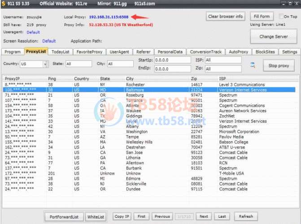
Task: Open the ConversionTrack tab
Action: (x=205, y=52)
